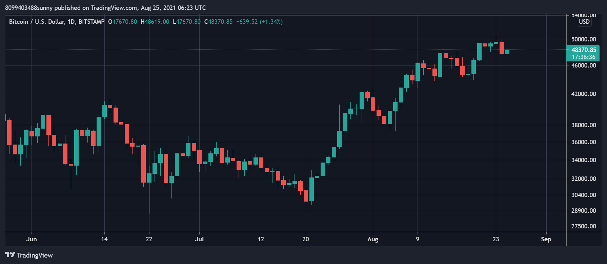Click the 42000.00 price axis label
This screenshot has height=264, width=607.
(584, 94)
